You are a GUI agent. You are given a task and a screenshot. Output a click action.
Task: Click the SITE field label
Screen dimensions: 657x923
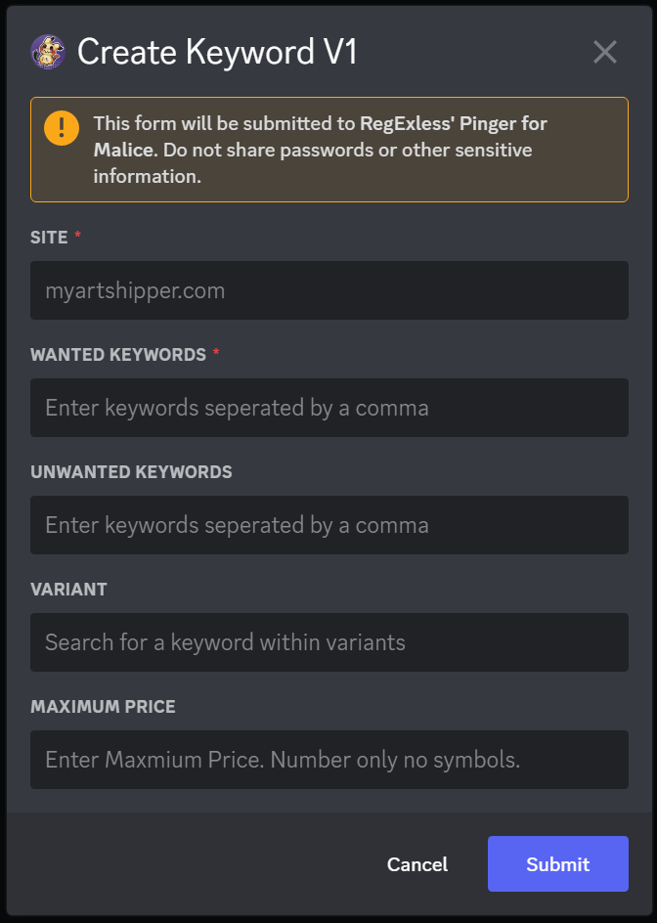tap(49, 238)
